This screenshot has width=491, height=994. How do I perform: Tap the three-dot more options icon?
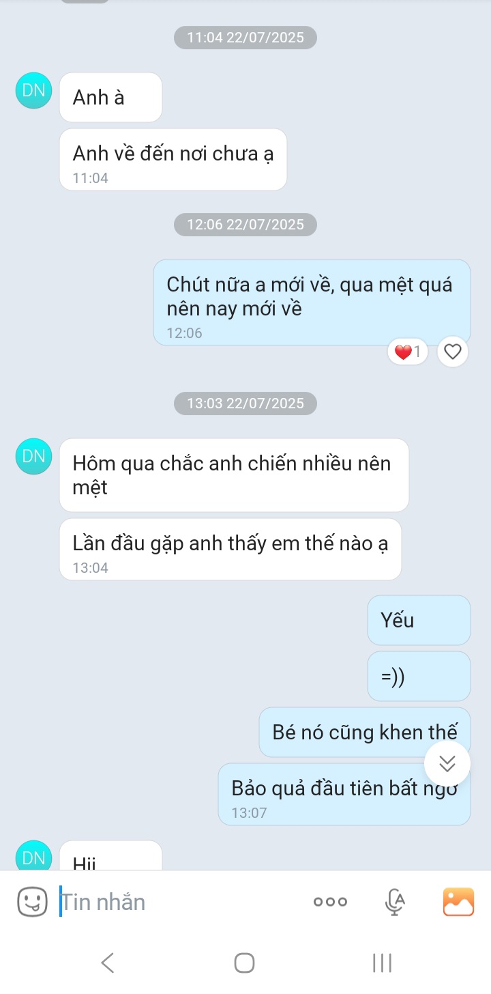(x=330, y=902)
